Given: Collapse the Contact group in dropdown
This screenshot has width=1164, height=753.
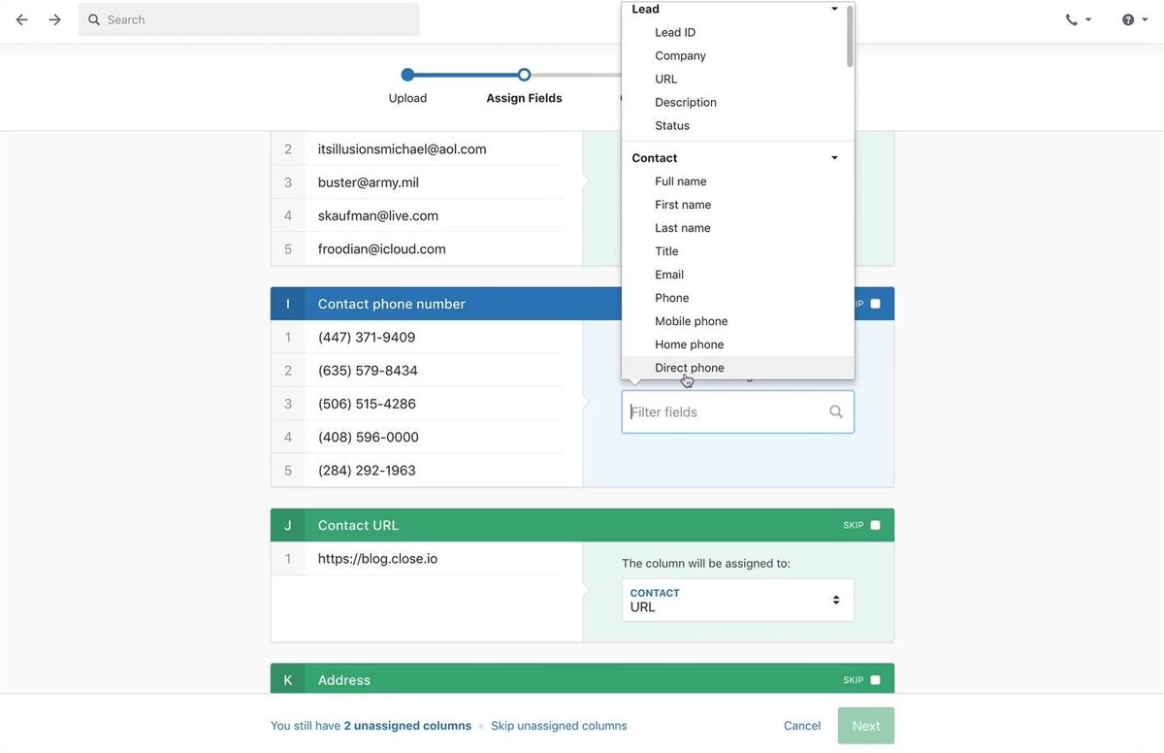Looking at the screenshot, I should [834, 158].
